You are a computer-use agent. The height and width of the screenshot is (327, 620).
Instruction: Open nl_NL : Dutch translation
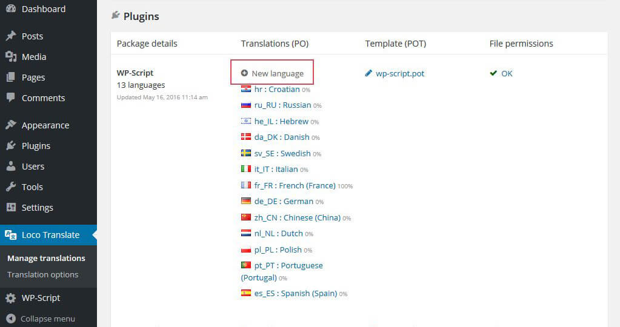[279, 233]
